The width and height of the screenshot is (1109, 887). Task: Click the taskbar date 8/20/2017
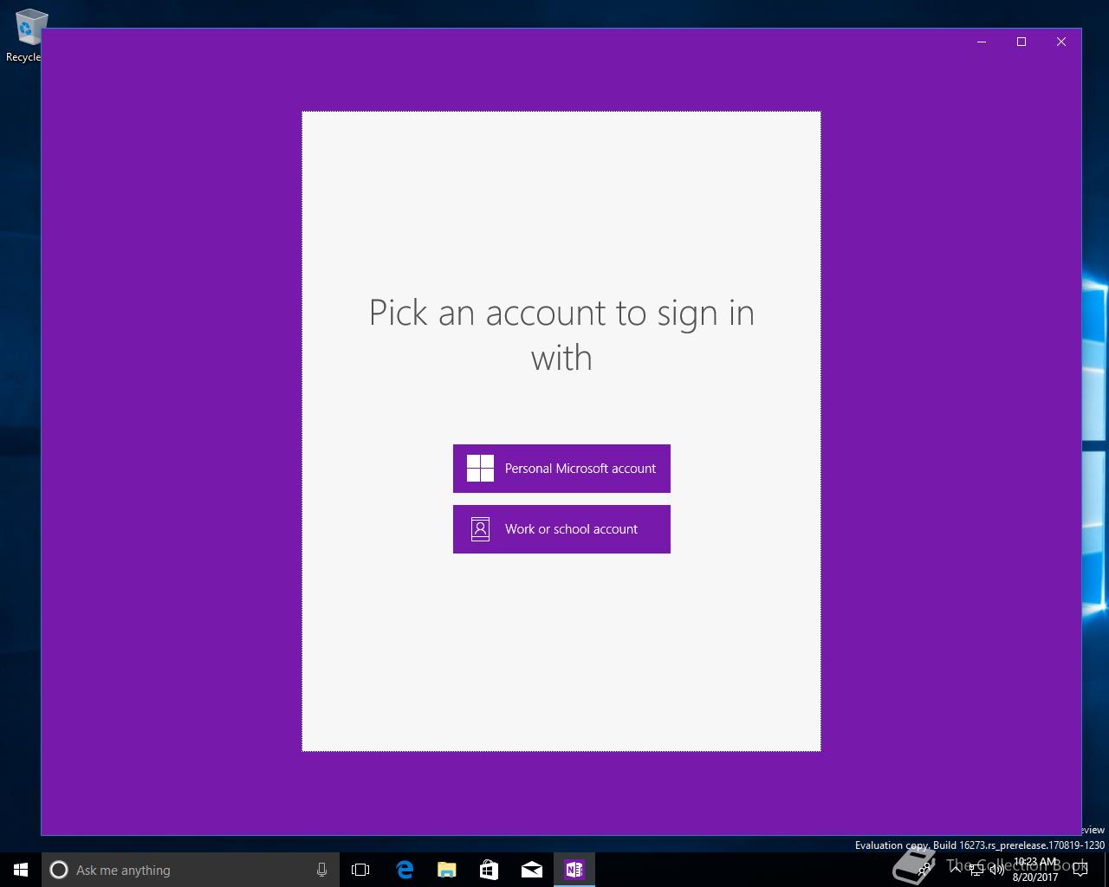tap(1035, 877)
